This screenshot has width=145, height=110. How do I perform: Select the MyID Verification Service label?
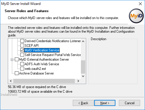point(42,50)
